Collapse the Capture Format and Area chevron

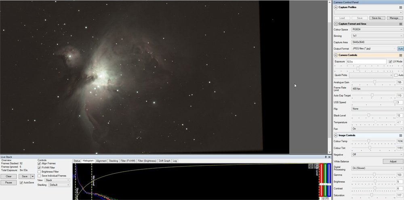pyautogui.click(x=336, y=24)
